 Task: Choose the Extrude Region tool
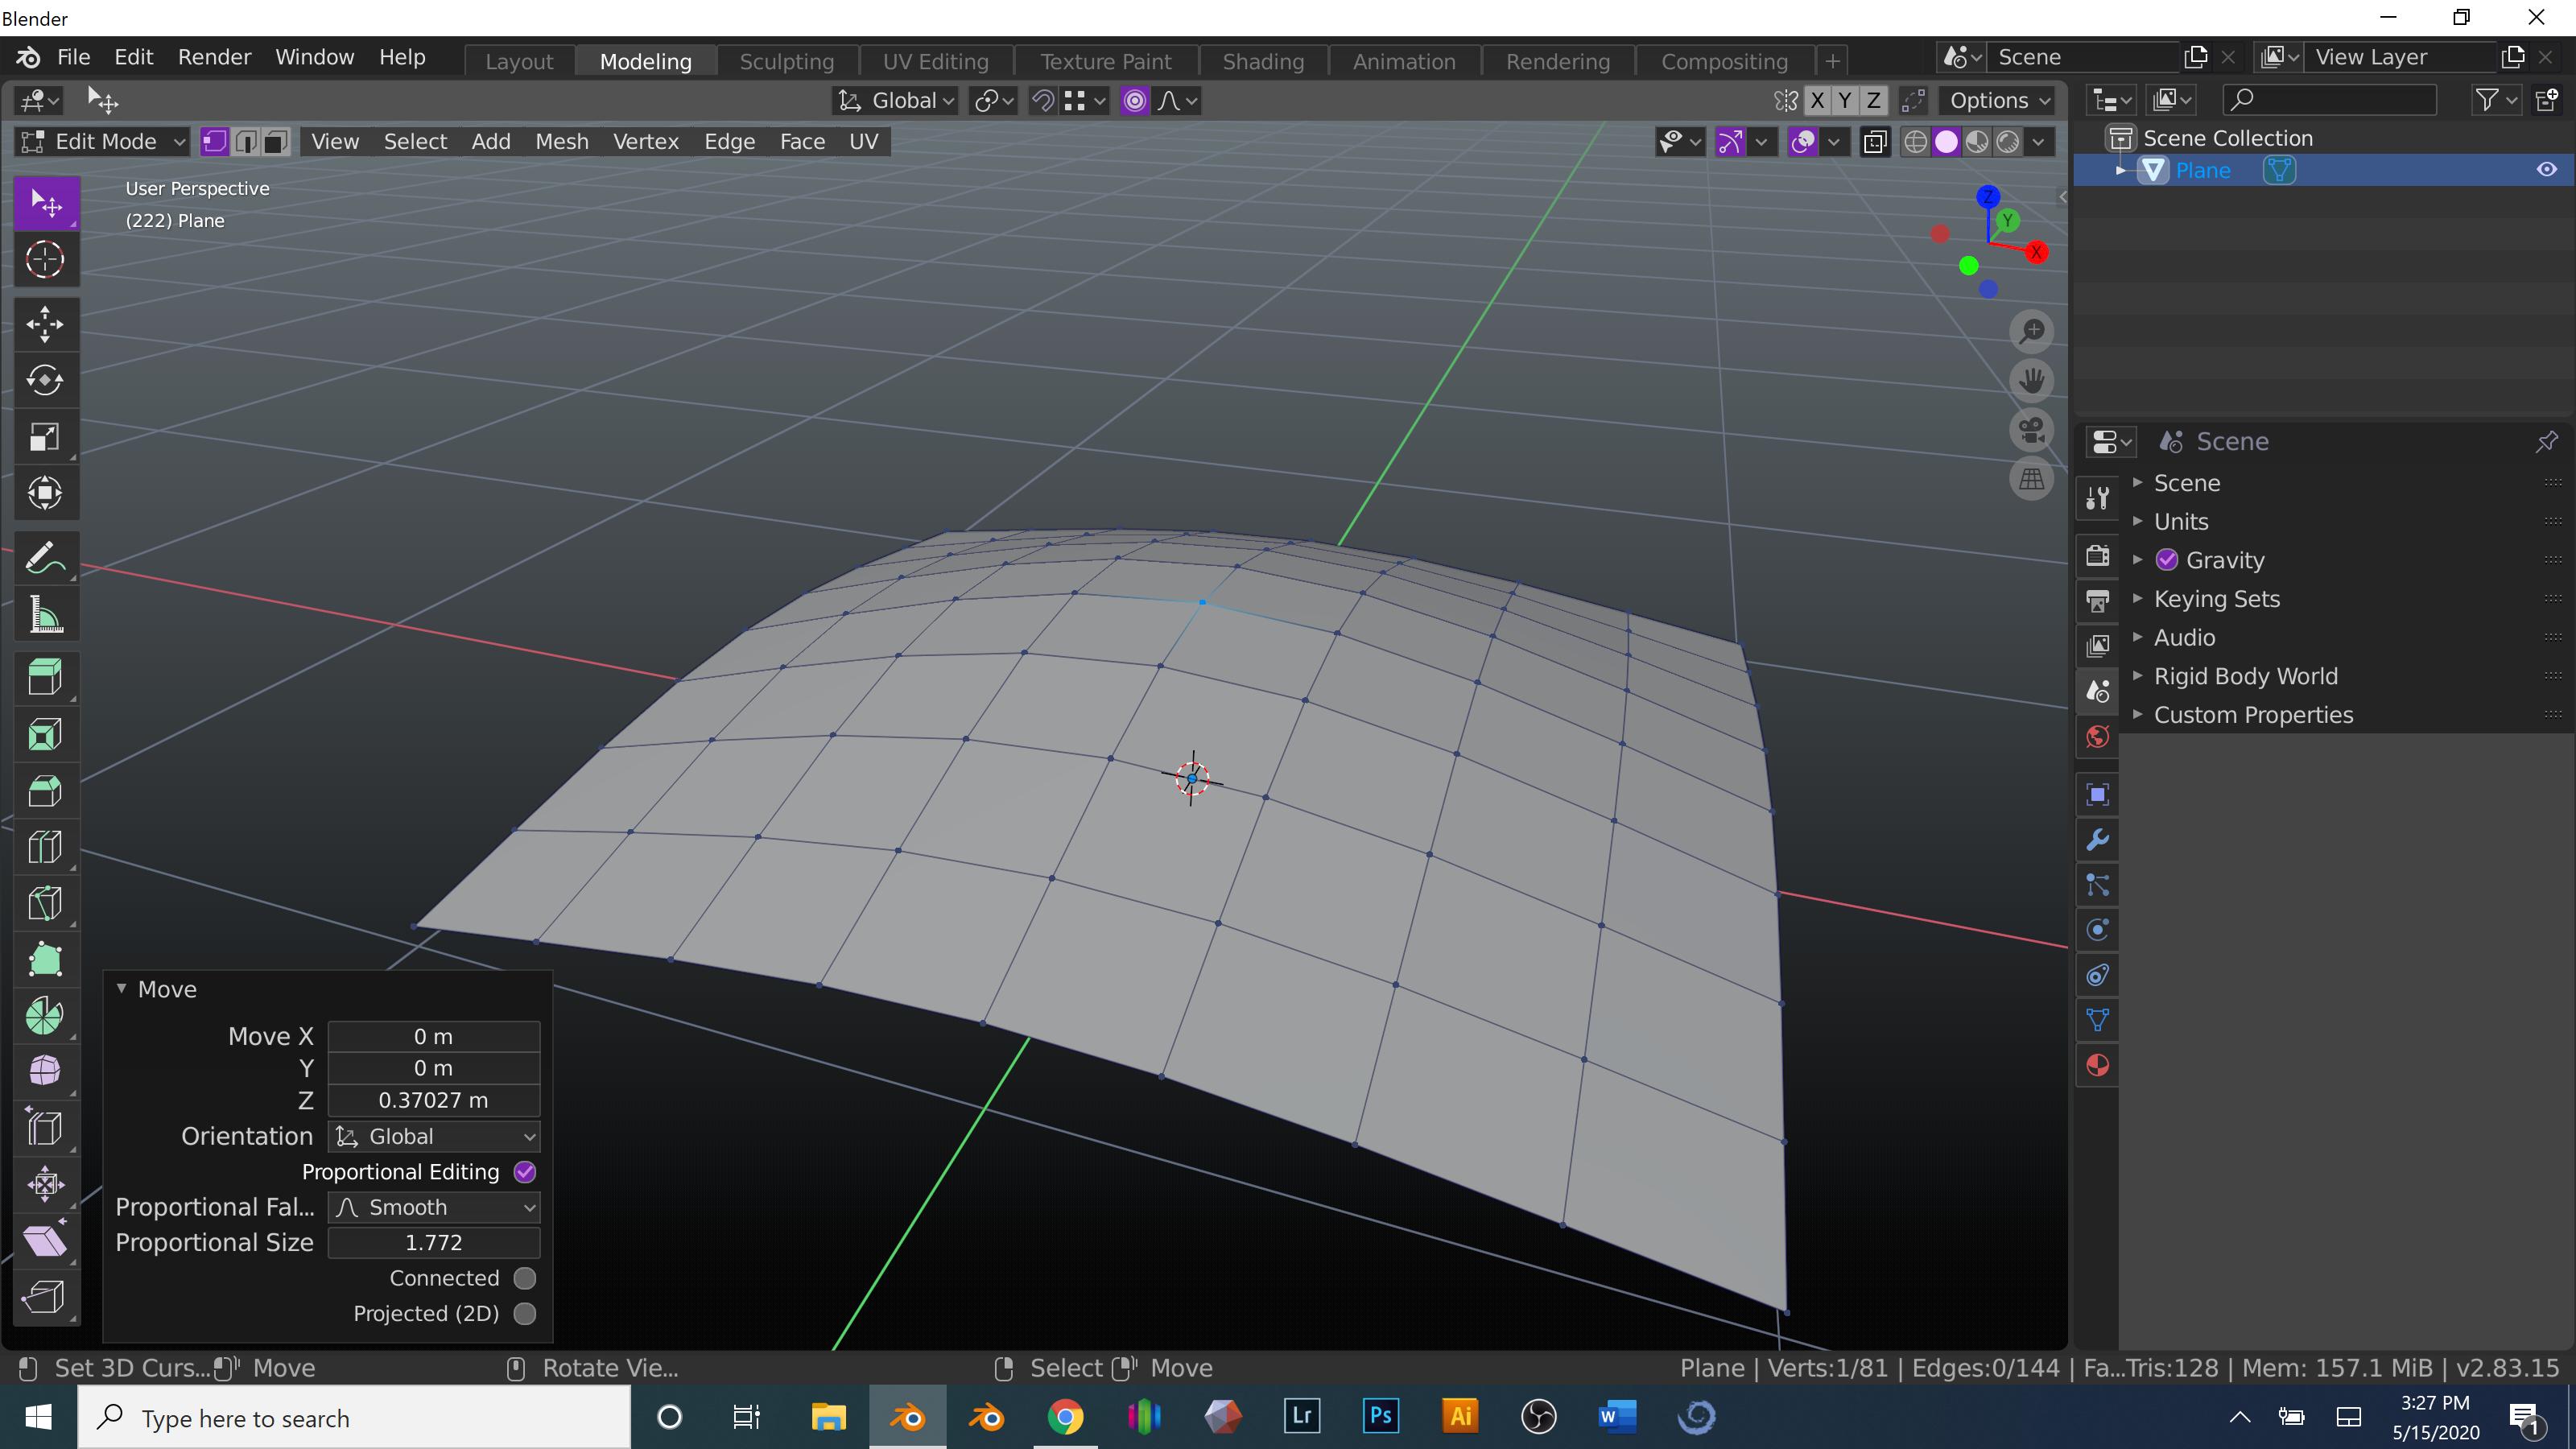45,678
